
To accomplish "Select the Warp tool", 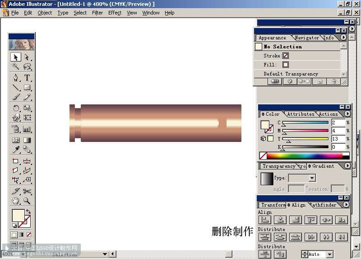I will coord(16,118).
